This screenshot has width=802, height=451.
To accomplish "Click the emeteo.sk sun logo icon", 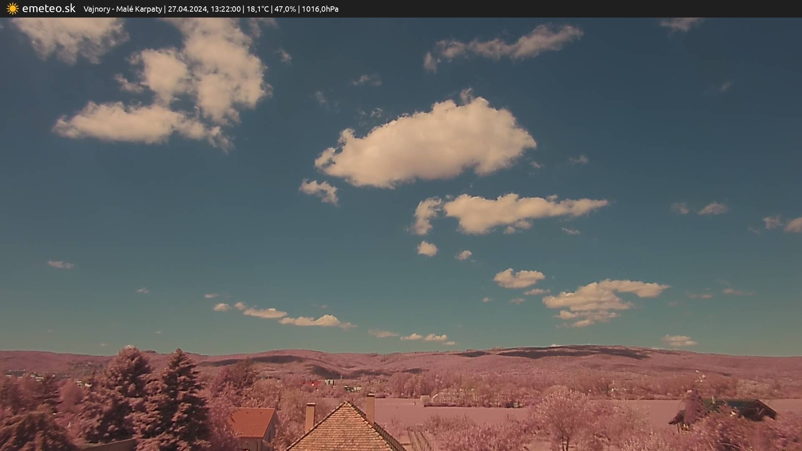I will (13, 9).
